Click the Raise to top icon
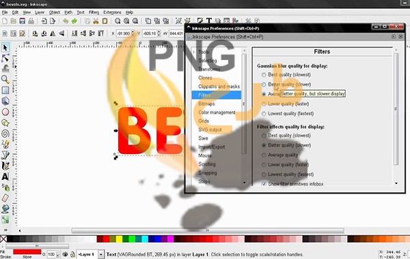Viewport: 410px width, 259px height. (101, 33)
